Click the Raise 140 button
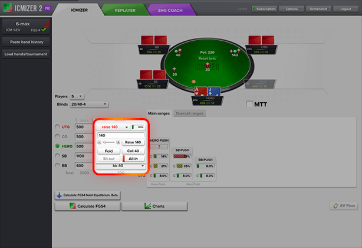 (133, 142)
